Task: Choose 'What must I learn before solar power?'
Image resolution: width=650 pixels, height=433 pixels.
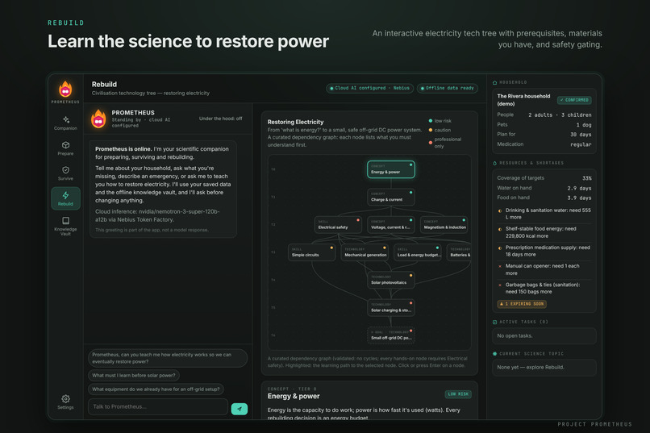Action: point(134,376)
